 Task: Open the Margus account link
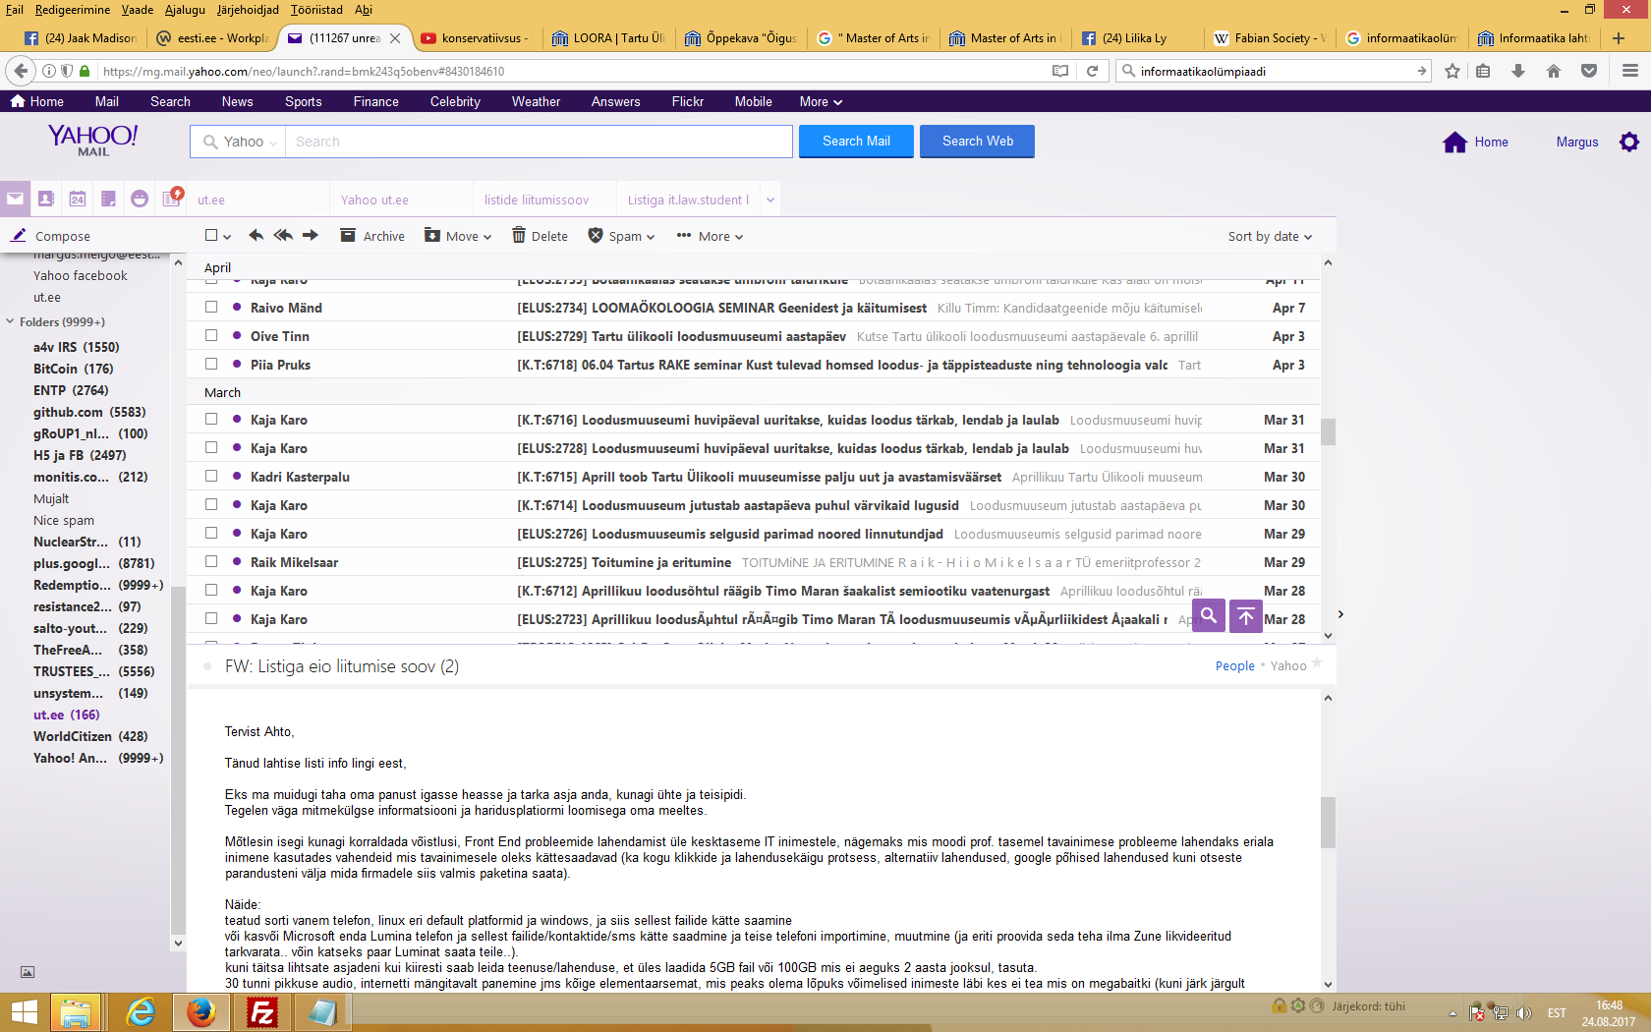(x=1577, y=142)
